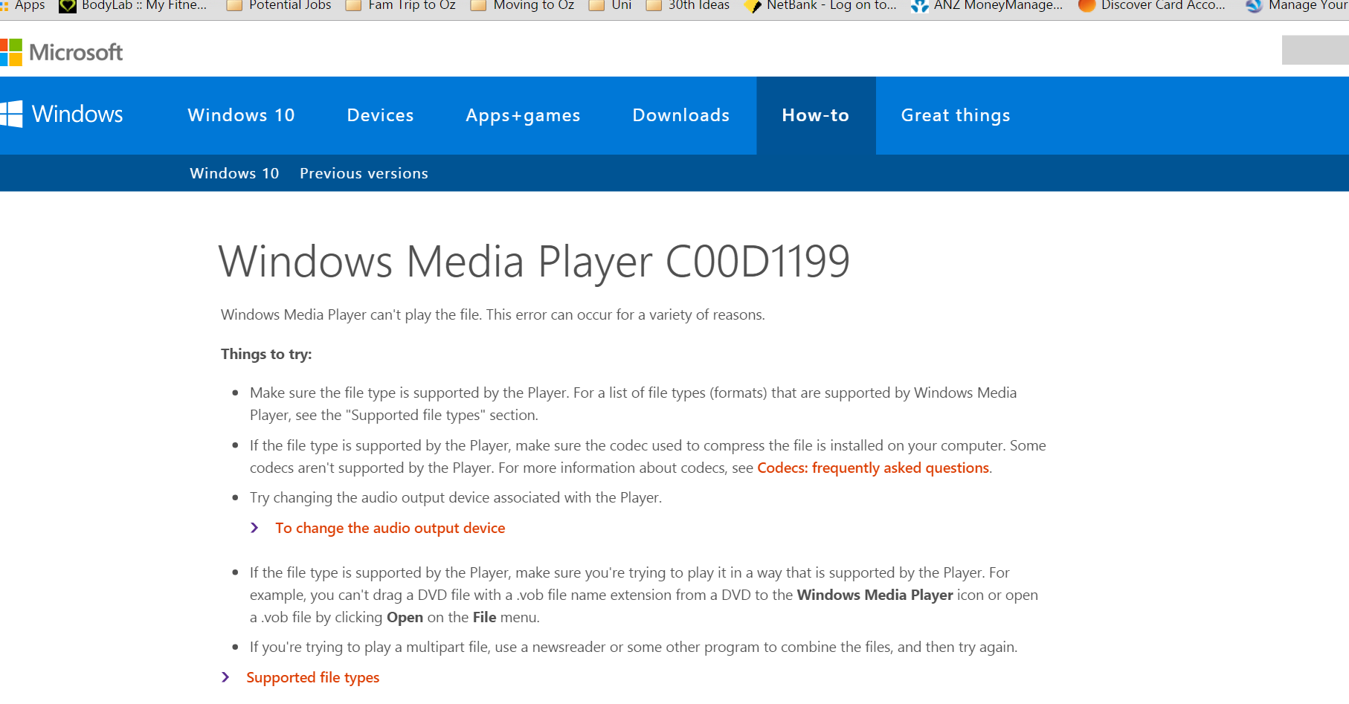This screenshot has width=1349, height=704.
Task: Open the 30th Ideas folder icon
Action: tap(654, 6)
